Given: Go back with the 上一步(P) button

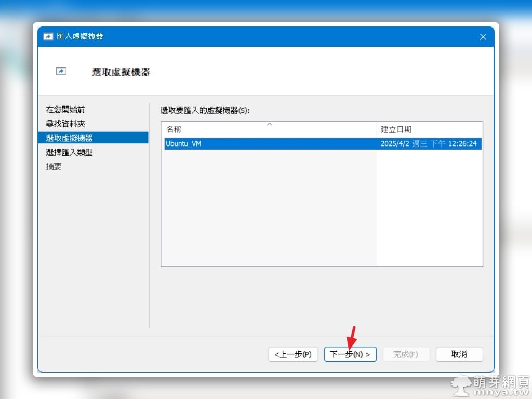Looking at the screenshot, I should point(293,354).
